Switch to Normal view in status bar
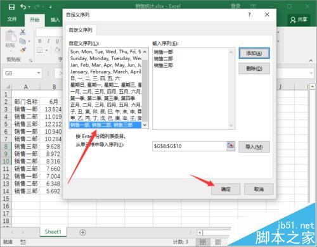The image size is (317, 247). click(x=203, y=242)
